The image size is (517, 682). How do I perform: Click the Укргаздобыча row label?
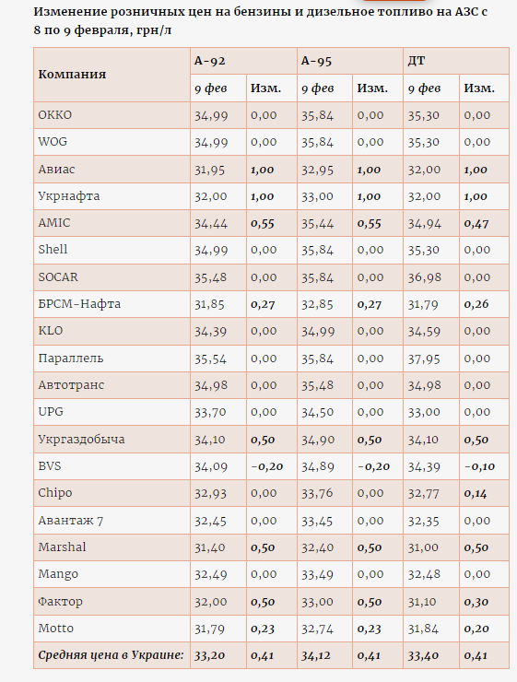click(x=81, y=440)
